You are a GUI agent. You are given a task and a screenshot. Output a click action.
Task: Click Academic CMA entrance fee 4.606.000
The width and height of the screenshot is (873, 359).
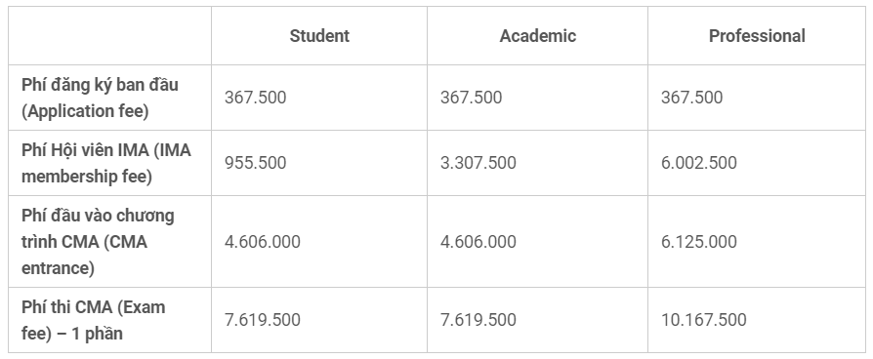[x=478, y=242]
